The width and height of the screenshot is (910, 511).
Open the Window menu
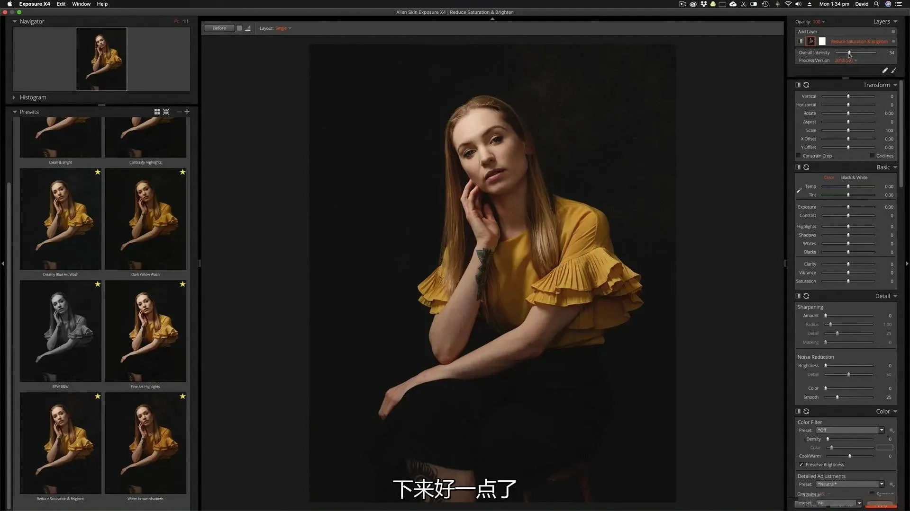click(81, 4)
